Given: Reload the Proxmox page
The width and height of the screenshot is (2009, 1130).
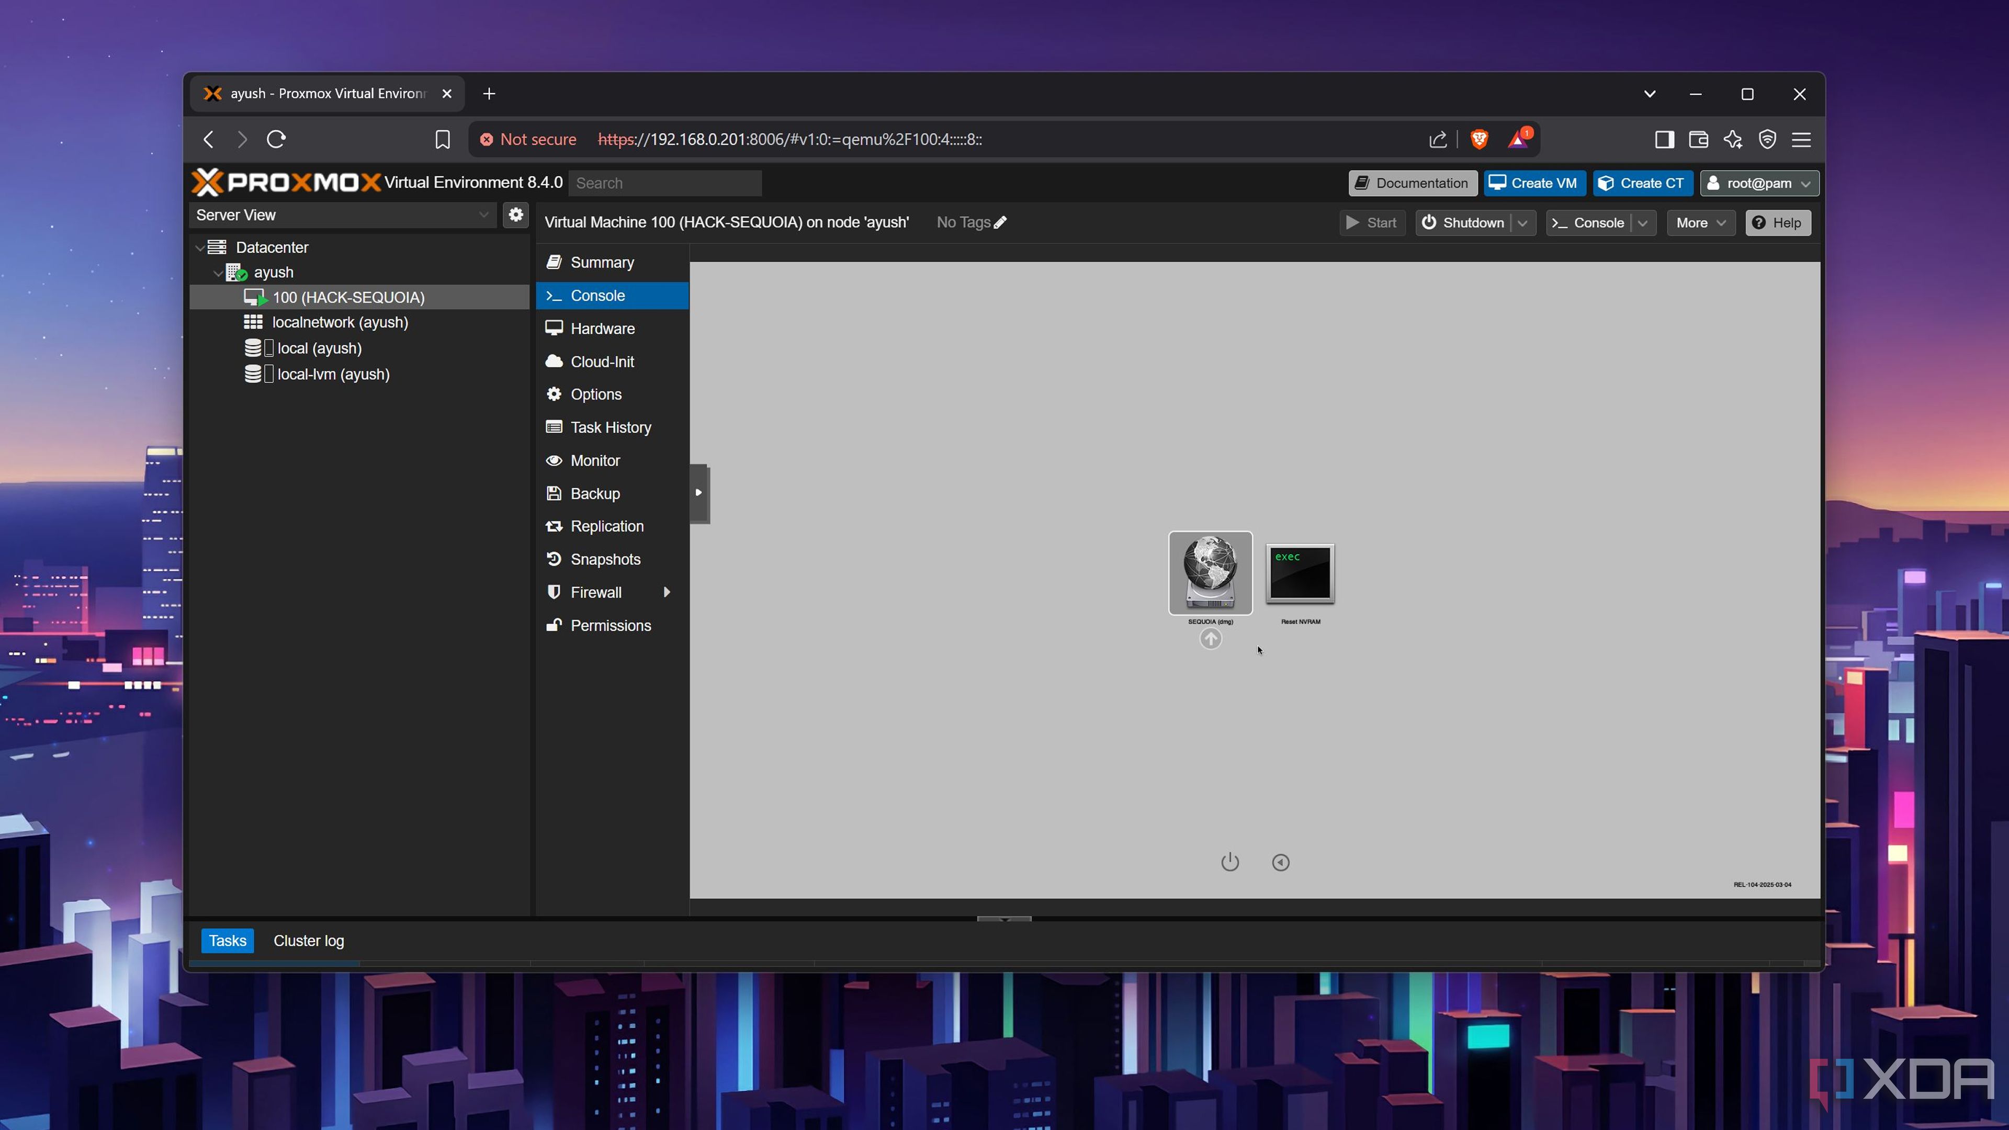Looking at the screenshot, I should click(x=276, y=140).
